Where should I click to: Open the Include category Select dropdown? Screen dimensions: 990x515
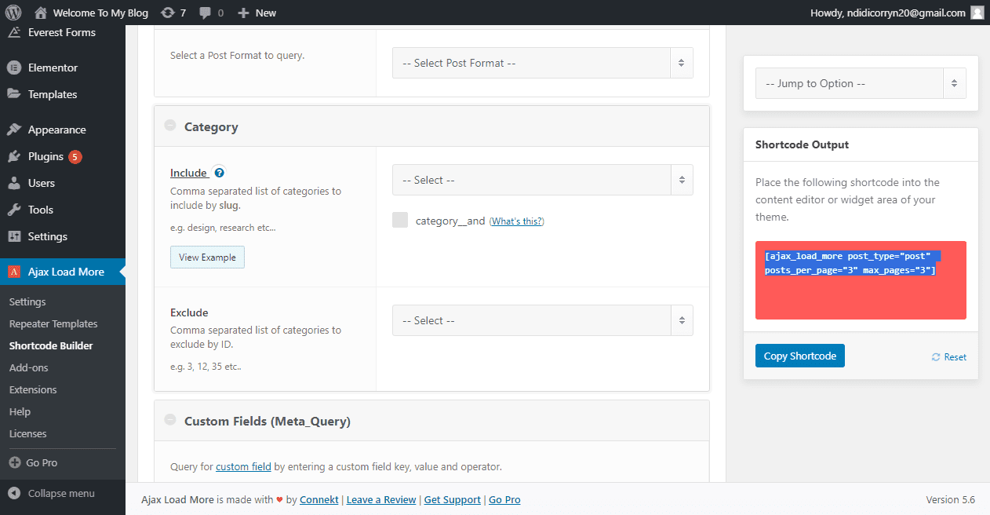pos(543,180)
